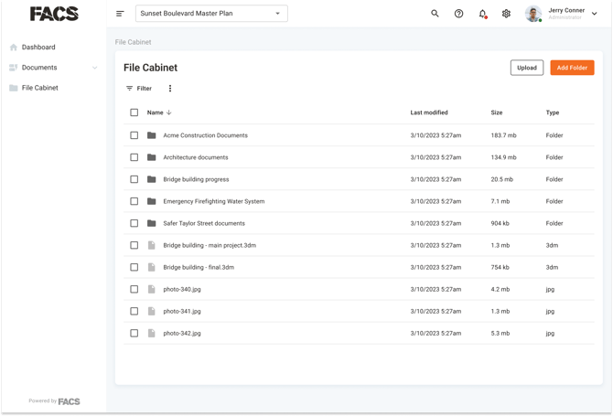Click the Acme Construction Documents folder icon

pyautogui.click(x=152, y=135)
